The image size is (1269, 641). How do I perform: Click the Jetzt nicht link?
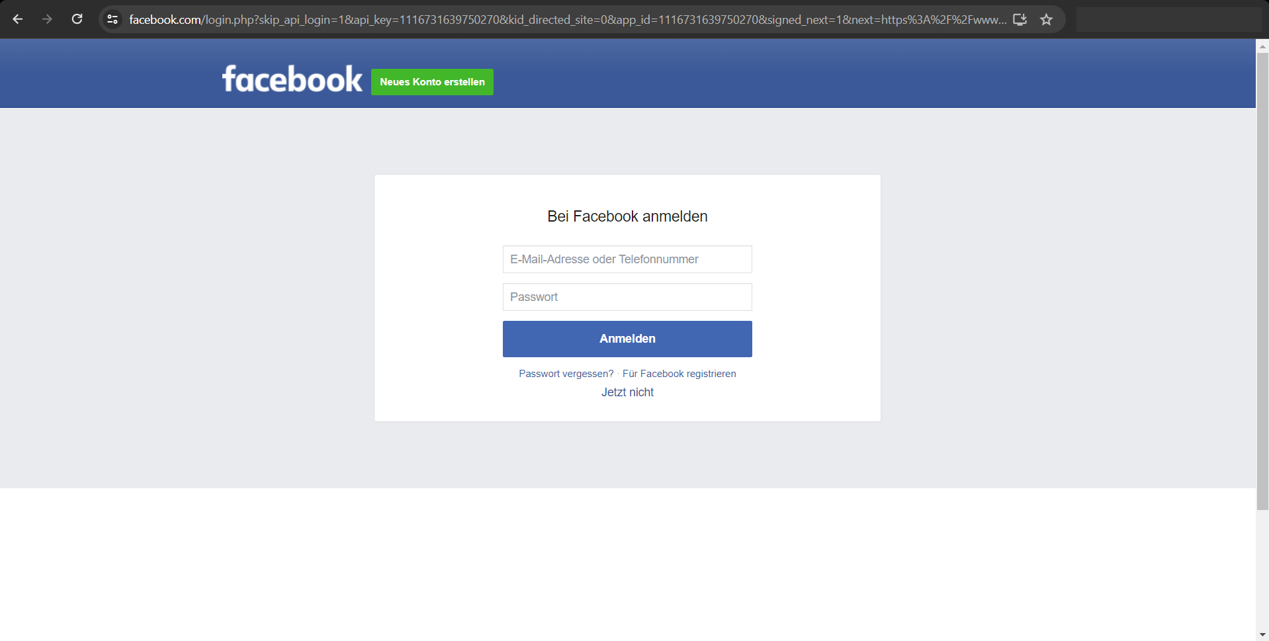(x=627, y=392)
